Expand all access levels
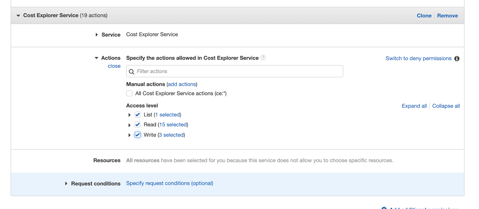479x209 pixels. click(414, 106)
